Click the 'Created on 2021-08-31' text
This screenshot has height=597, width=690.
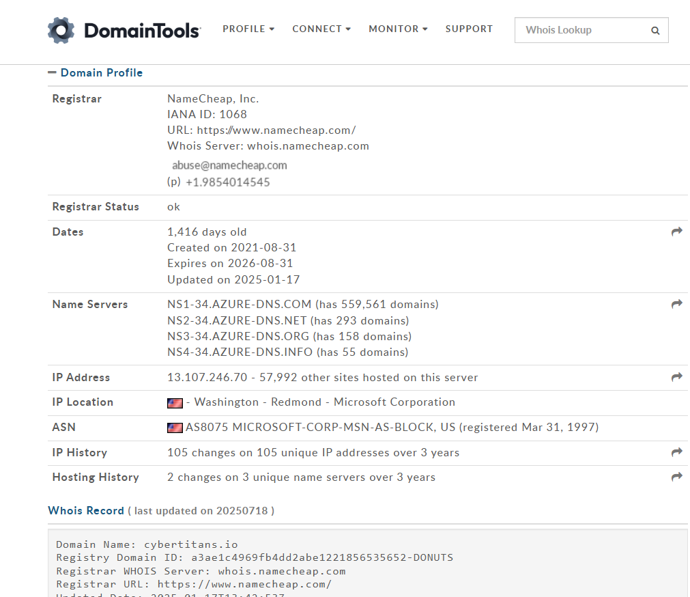(x=232, y=247)
